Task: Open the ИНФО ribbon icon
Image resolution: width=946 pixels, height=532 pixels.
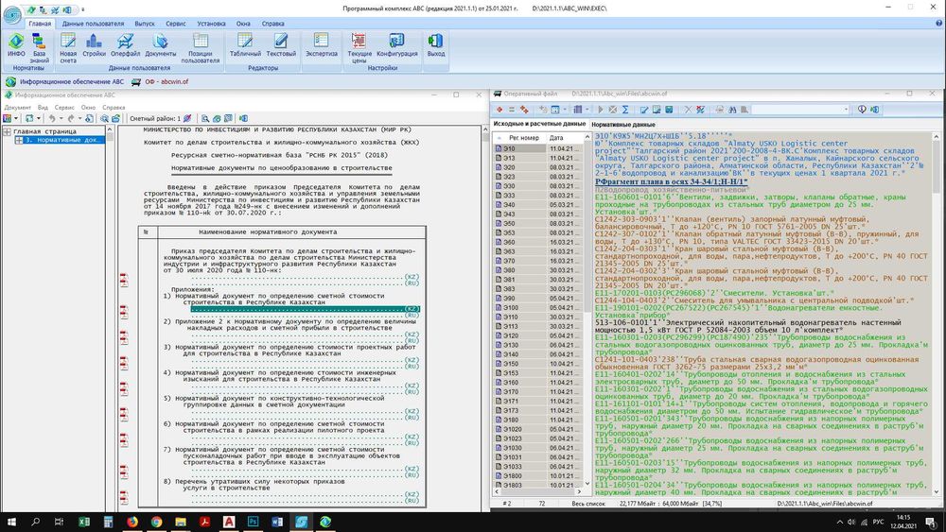Action: (17, 43)
